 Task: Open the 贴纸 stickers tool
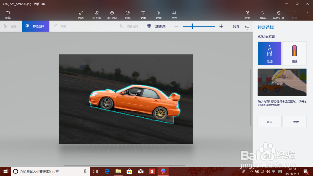pos(128,15)
